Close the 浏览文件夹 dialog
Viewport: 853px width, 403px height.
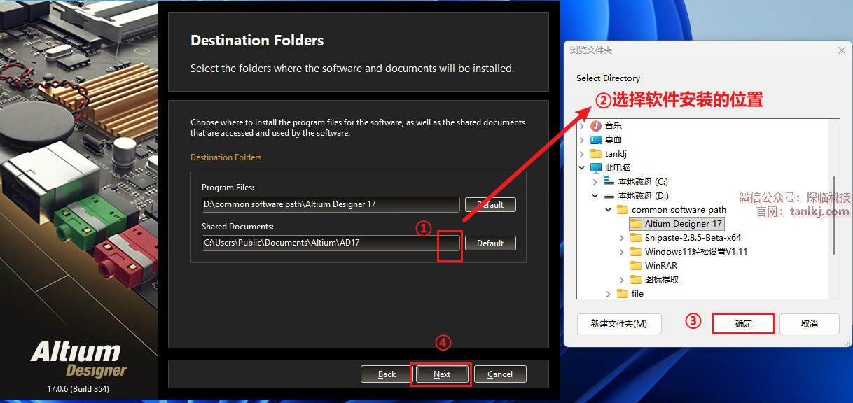[842, 50]
